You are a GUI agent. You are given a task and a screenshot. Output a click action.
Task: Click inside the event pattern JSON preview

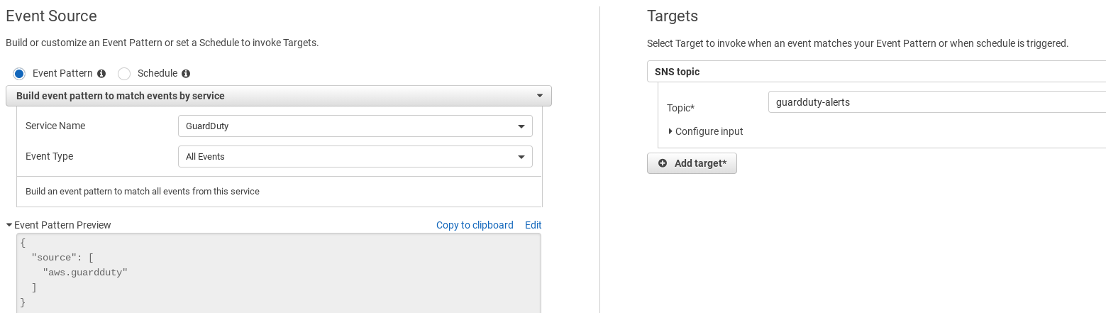coord(279,273)
